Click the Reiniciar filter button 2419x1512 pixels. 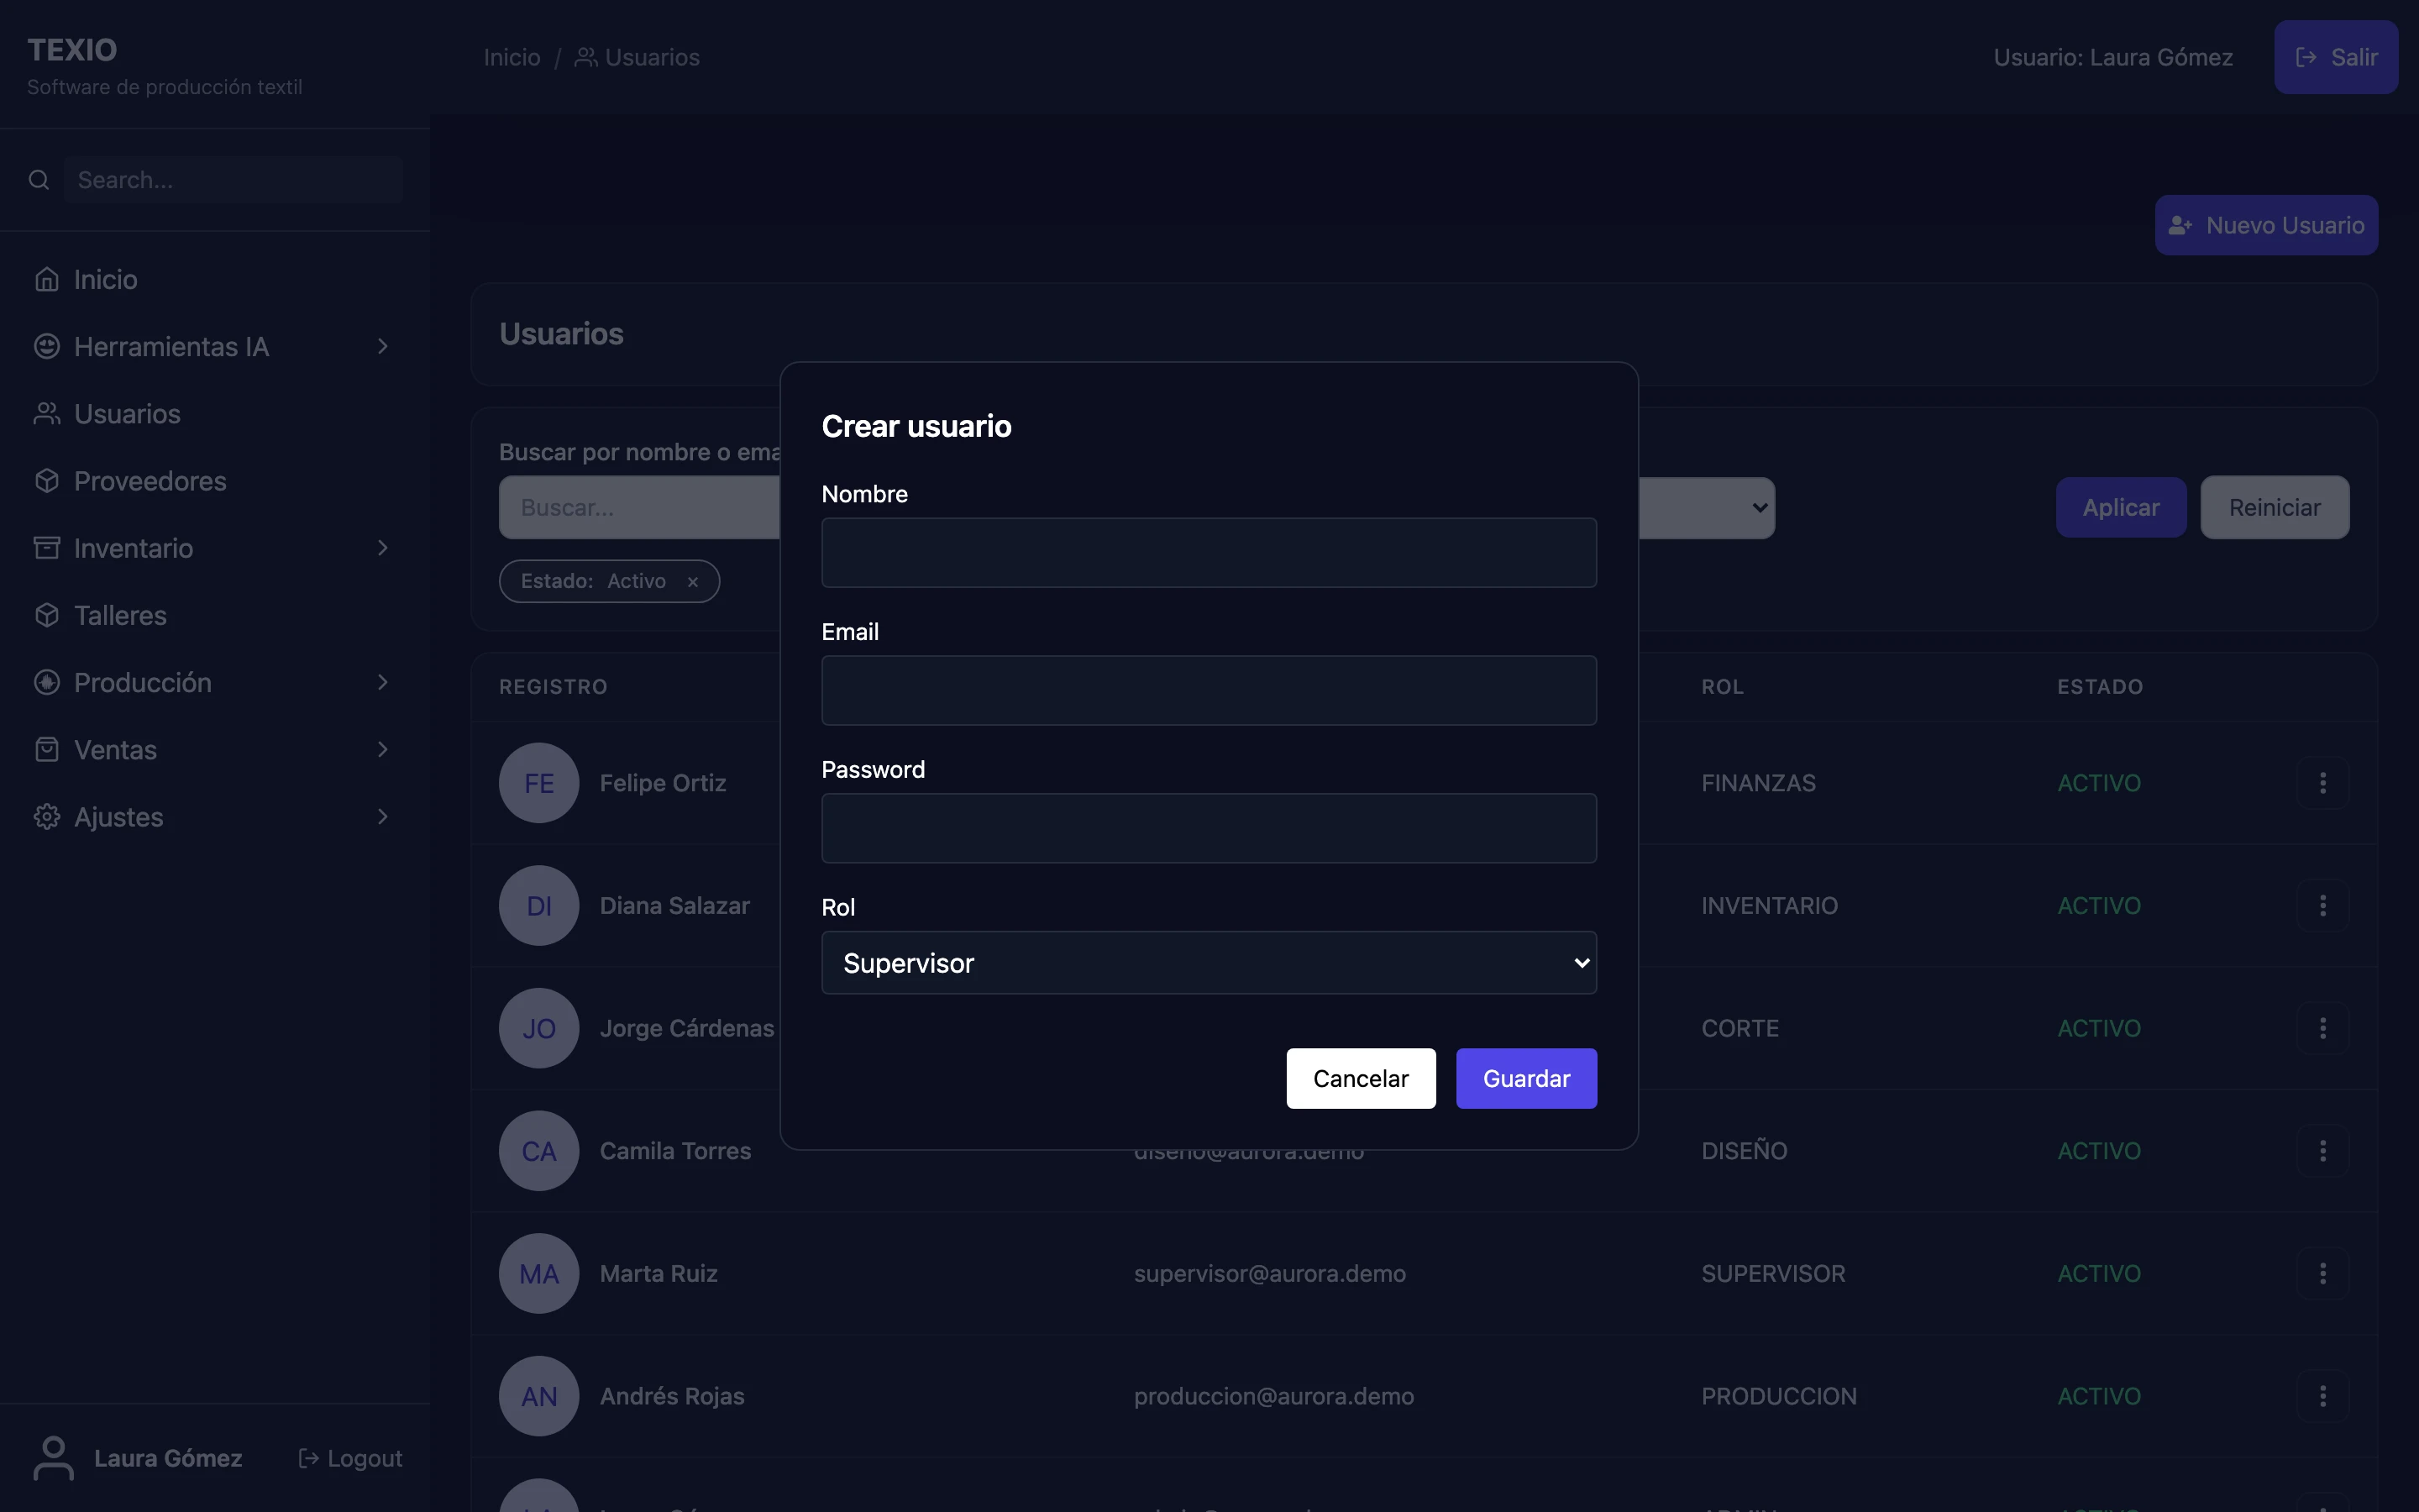click(2275, 508)
